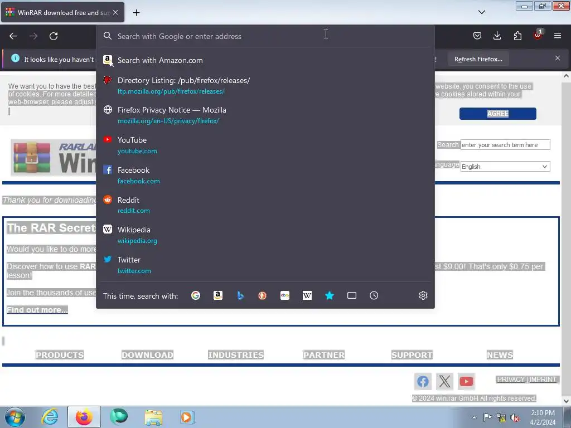Image resolution: width=571 pixels, height=428 pixels.
Task: Close the WinRAR download tab
Action: tap(115, 12)
